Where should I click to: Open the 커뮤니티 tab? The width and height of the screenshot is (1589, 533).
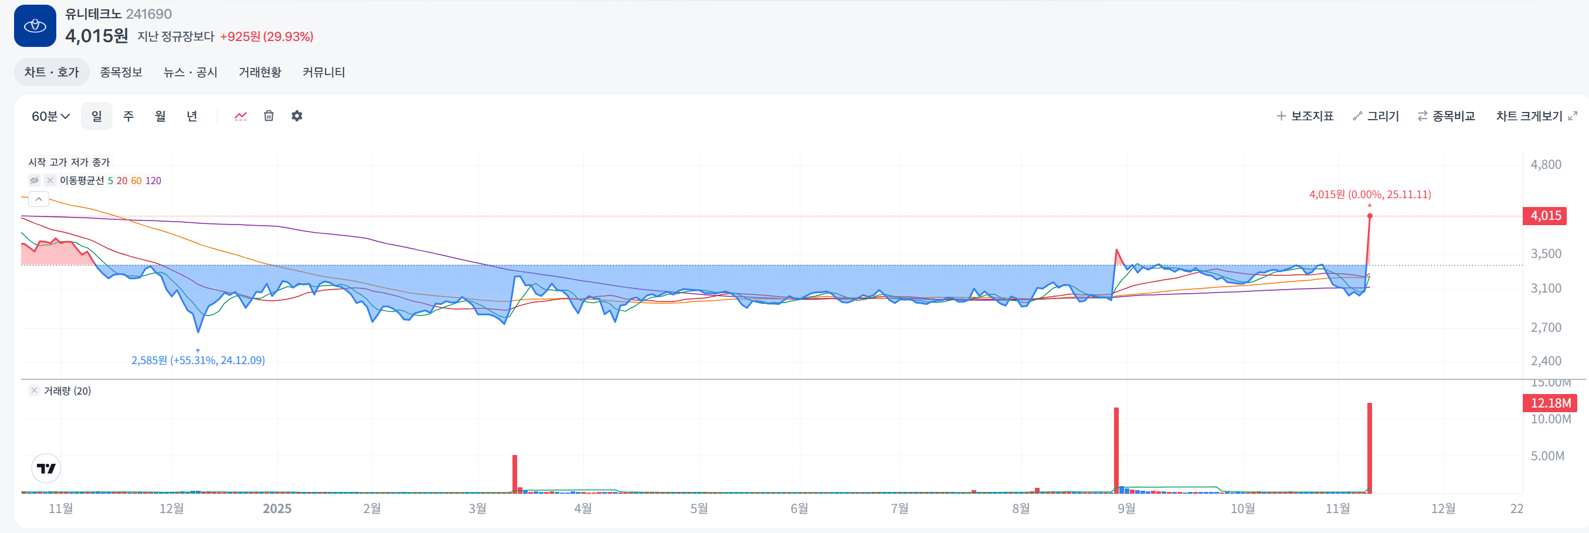point(324,72)
